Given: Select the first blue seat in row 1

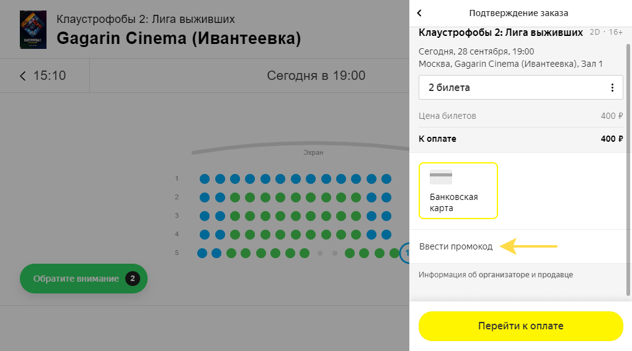Looking at the screenshot, I should (205, 179).
